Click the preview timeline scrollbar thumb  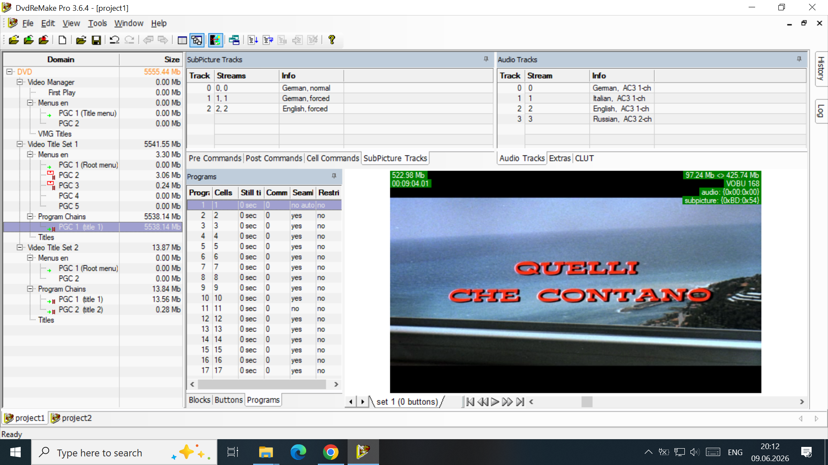pyautogui.click(x=587, y=402)
